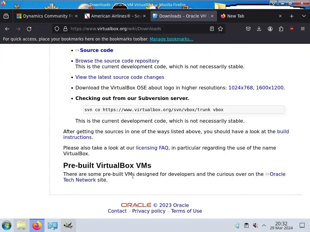Show site security padlock info

point(65,29)
